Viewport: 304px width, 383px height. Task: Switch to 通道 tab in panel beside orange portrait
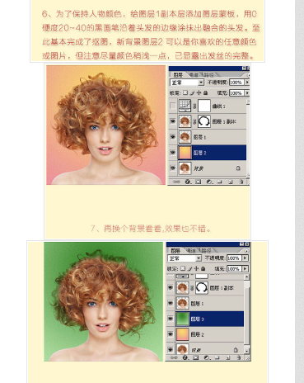pos(194,75)
